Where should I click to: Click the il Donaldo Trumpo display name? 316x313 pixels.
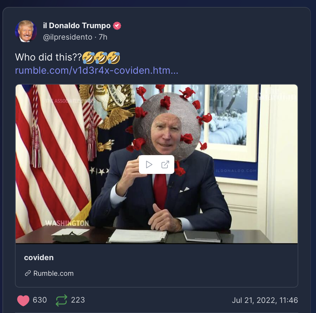click(77, 26)
